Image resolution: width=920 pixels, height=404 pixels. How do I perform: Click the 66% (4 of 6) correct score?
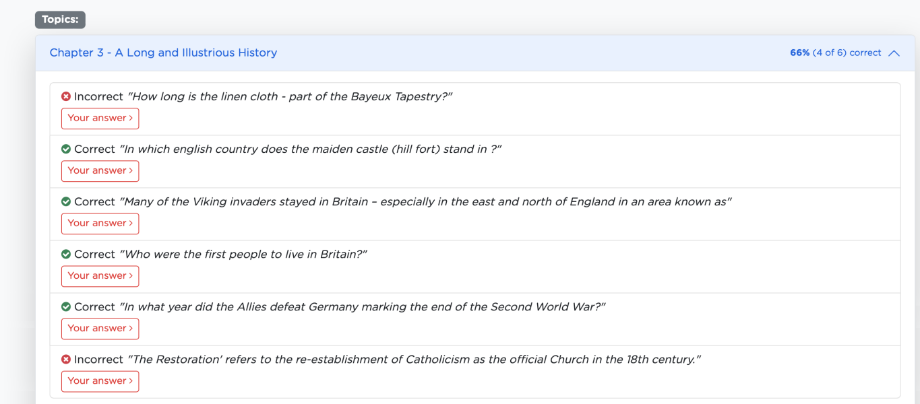click(834, 53)
